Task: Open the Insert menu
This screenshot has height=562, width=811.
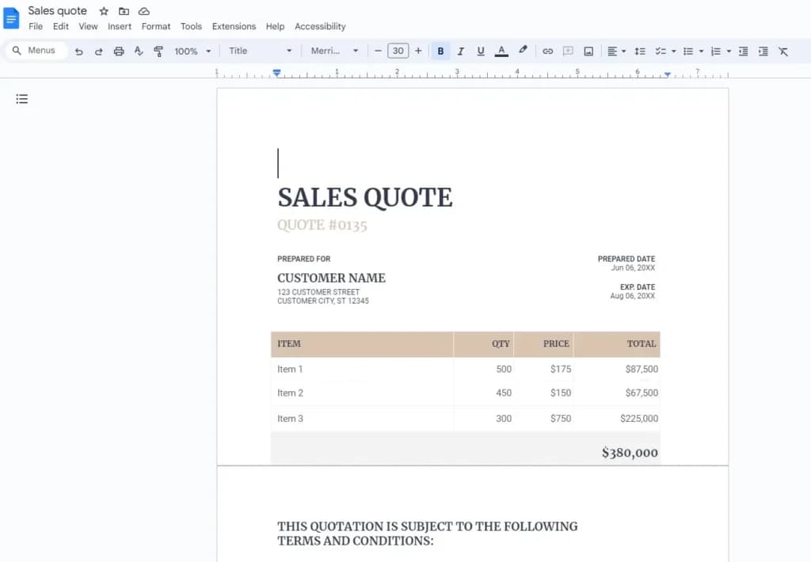Action: (120, 26)
